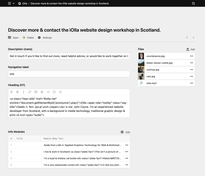The width and height of the screenshot is (205, 176).
Task: Attach a file using the paperclip icon
Action: click(x=42, y=92)
